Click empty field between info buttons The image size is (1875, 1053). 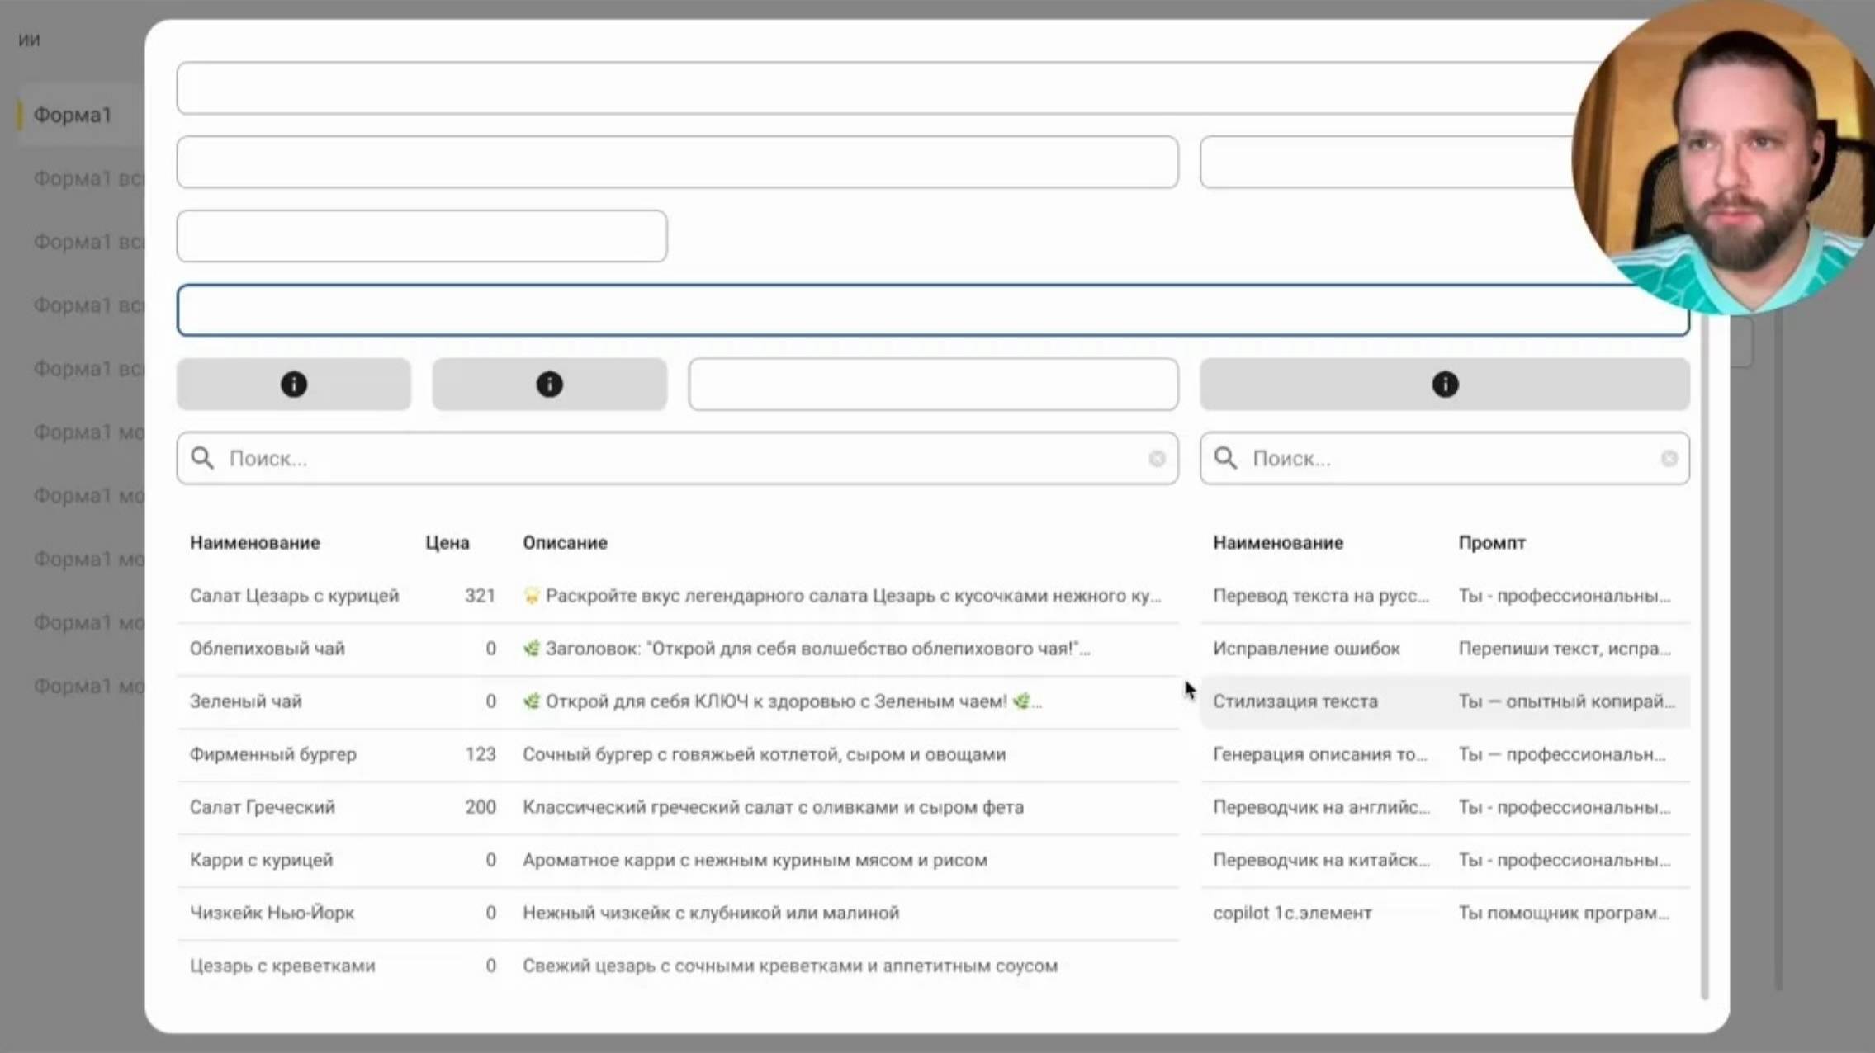click(x=933, y=385)
